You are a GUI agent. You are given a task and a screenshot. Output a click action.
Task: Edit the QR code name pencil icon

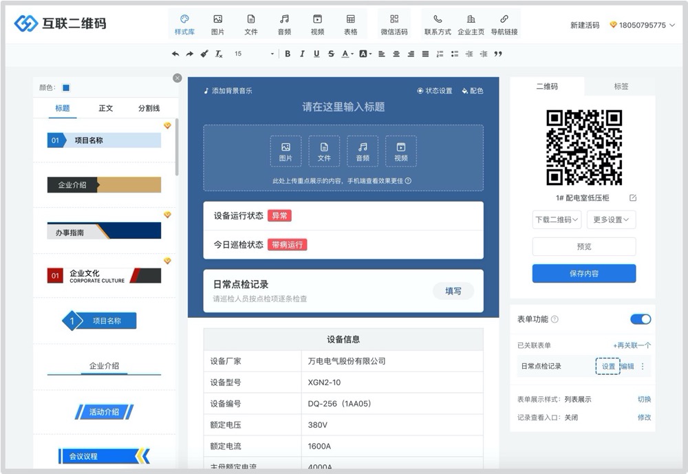click(x=633, y=198)
